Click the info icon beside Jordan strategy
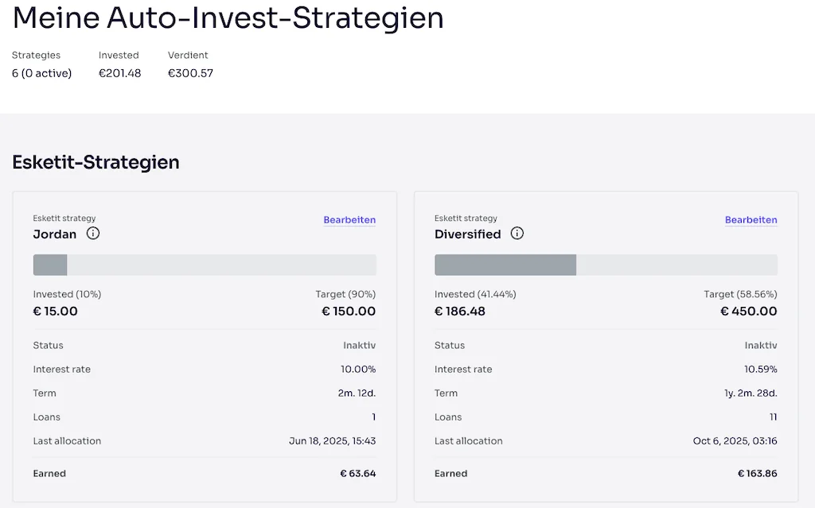 [x=93, y=234]
